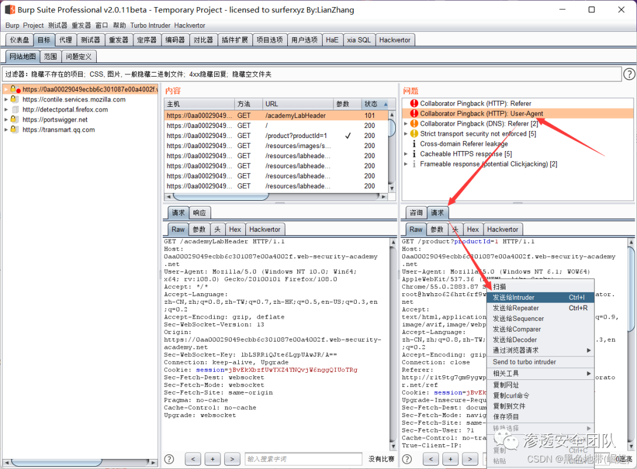
Task: Expand the detectportal.firefox.com tree node
Action: (6, 109)
